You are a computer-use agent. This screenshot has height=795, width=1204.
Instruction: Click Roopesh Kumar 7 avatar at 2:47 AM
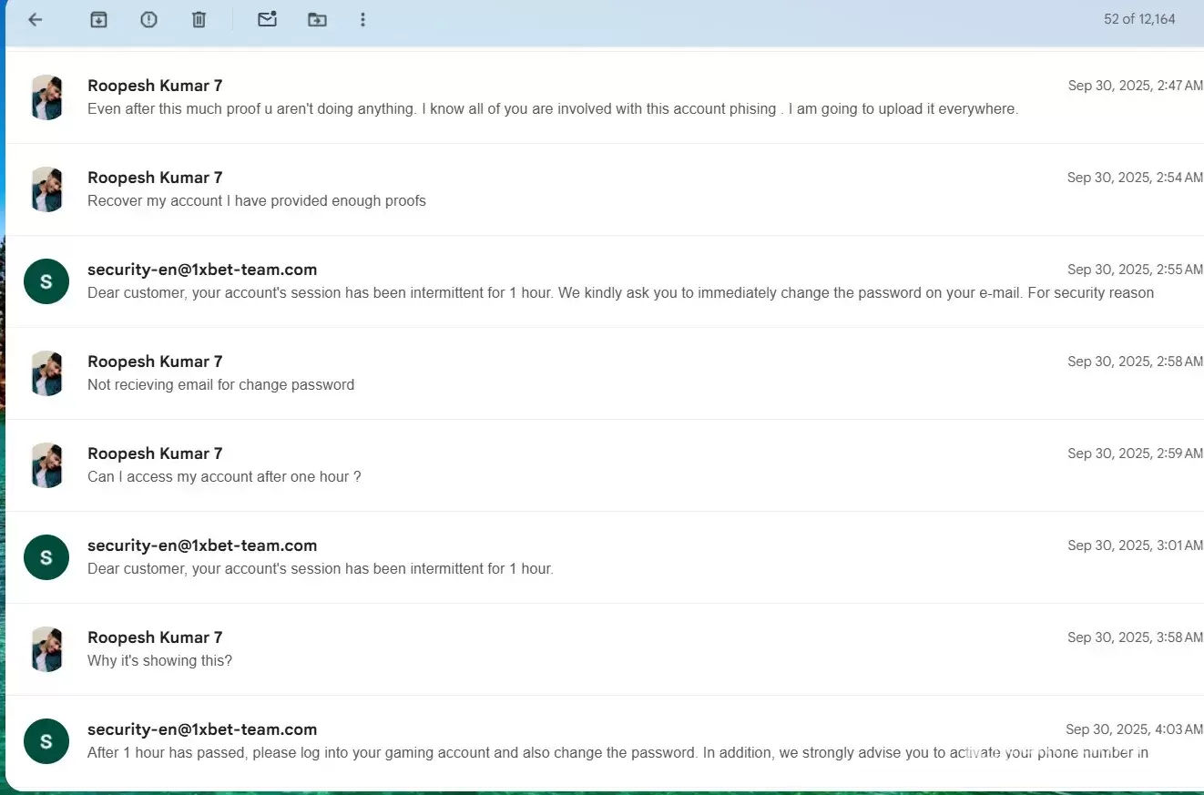click(46, 97)
